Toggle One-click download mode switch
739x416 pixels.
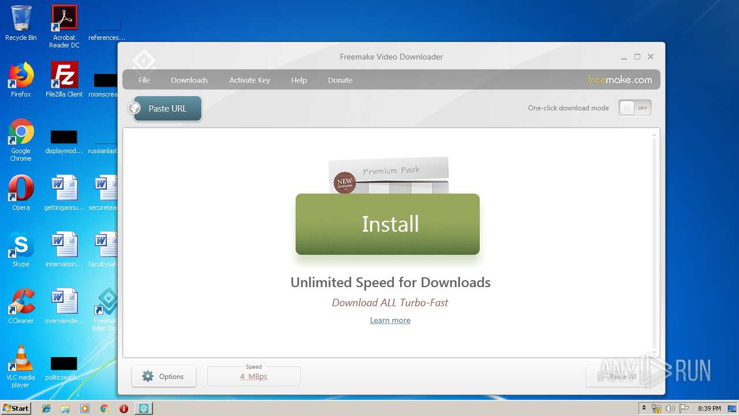(635, 108)
